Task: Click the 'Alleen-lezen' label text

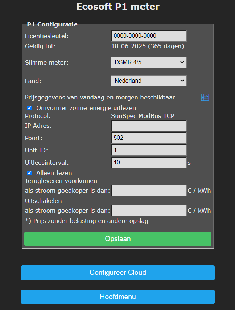Action: pos(54,173)
